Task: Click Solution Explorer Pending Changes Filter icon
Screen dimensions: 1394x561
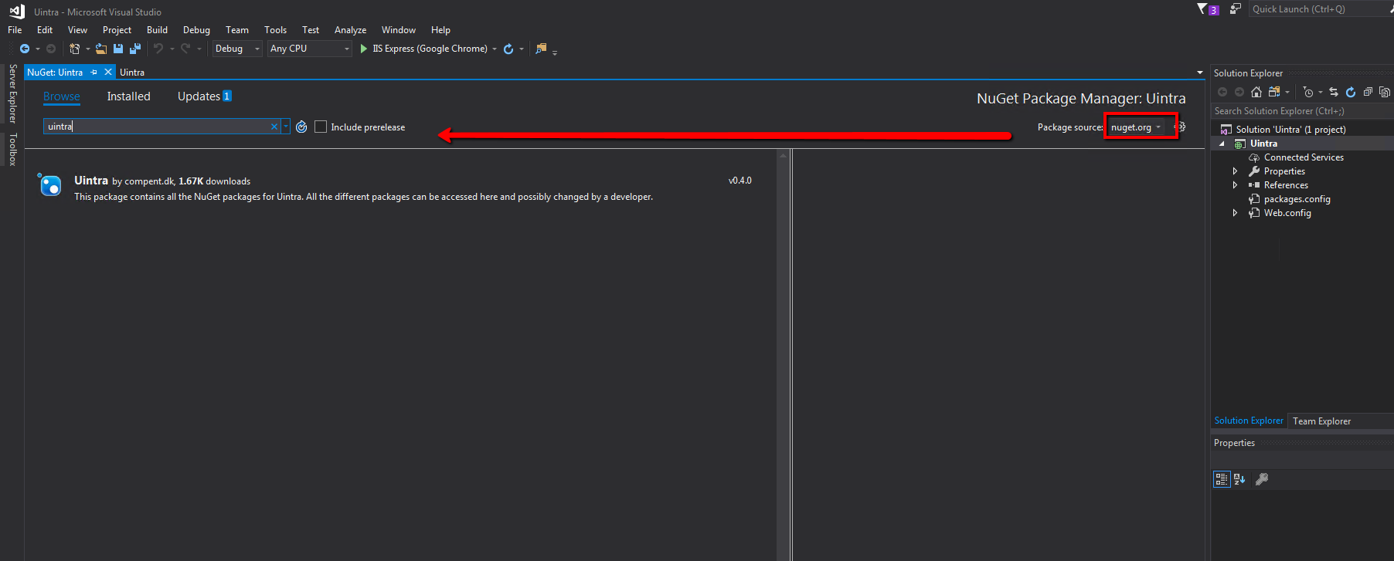Action: (x=1307, y=92)
